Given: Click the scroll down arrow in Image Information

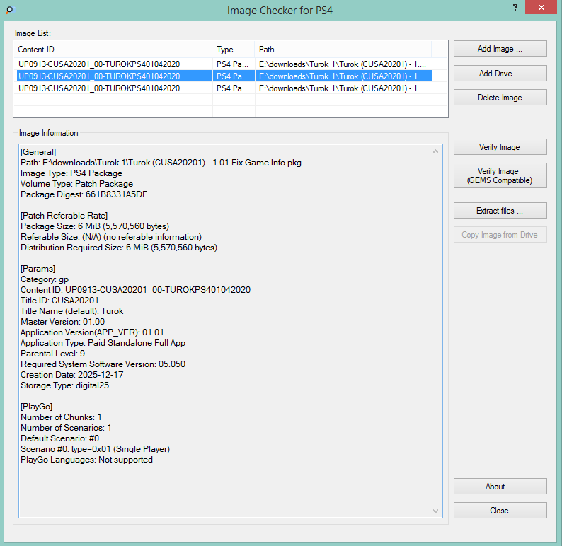Looking at the screenshot, I should pos(436,511).
